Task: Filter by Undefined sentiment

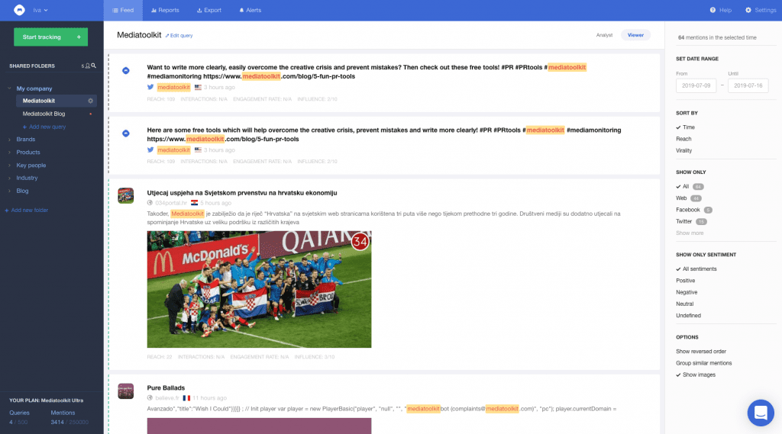Action: tap(688, 316)
